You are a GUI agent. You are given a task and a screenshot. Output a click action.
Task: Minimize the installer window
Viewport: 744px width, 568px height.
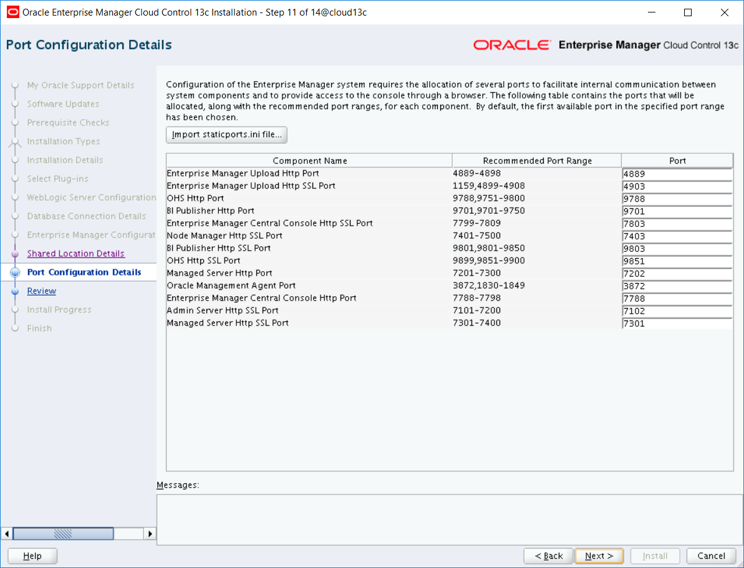coord(650,13)
